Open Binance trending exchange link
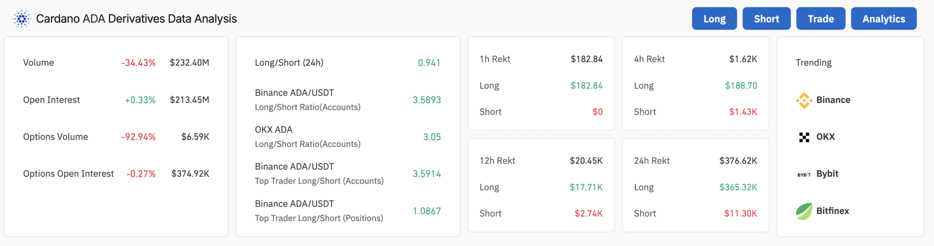934x246 pixels. click(833, 100)
